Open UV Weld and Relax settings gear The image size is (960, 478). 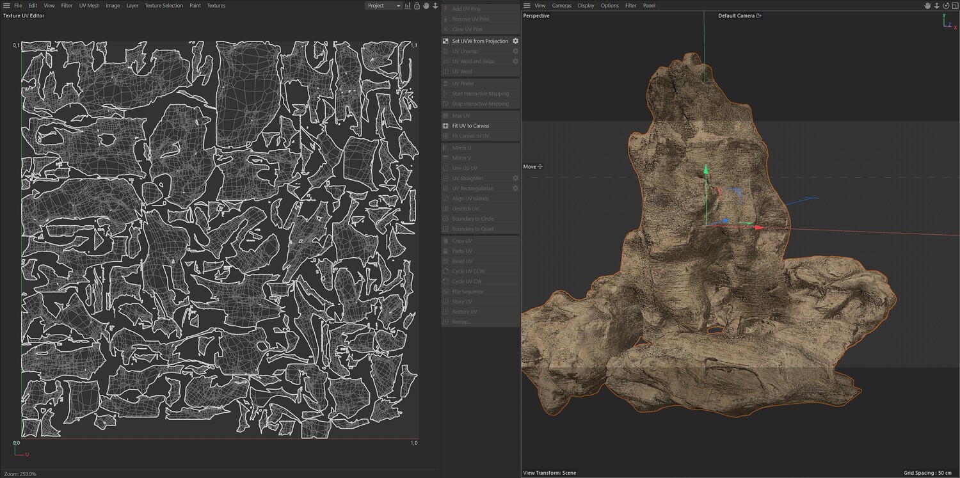[515, 61]
